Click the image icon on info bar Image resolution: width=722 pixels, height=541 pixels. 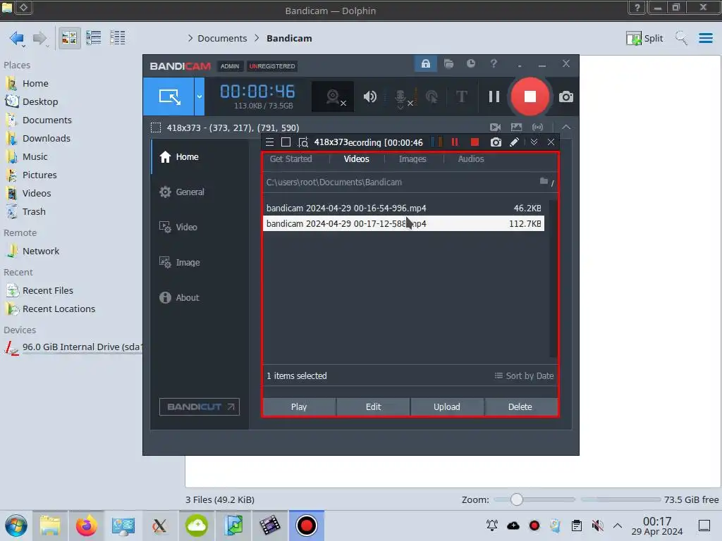pyautogui.click(x=516, y=128)
